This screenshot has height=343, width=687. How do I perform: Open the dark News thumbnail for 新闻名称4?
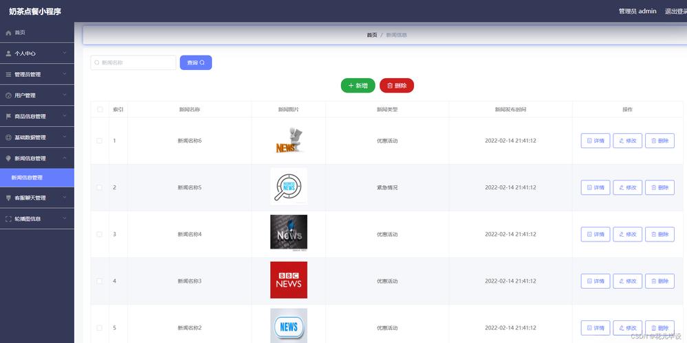289,233
